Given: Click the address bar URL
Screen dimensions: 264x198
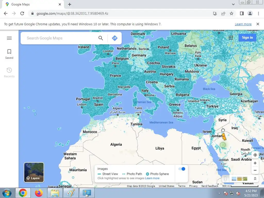Looking at the screenshot, I should point(72,13).
